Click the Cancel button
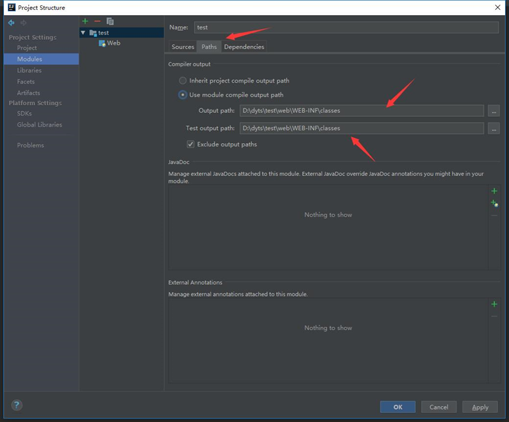The width and height of the screenshot is (509, 422). click(439, 407)
